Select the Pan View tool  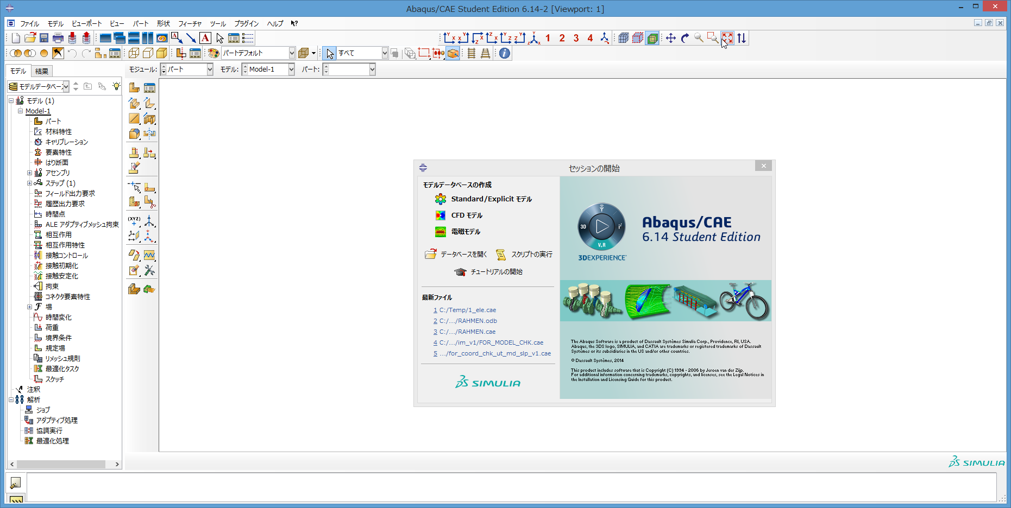671,38
